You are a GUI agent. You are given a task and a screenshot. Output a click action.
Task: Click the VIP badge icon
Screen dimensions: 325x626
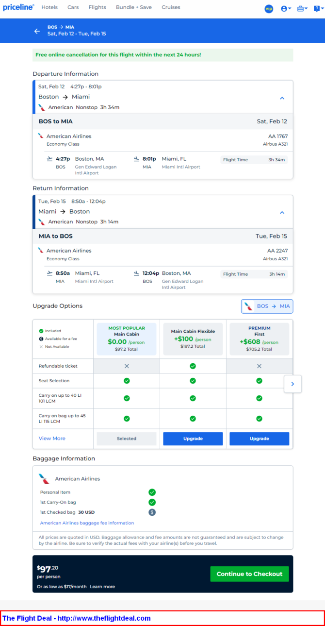tap(269, 9)
